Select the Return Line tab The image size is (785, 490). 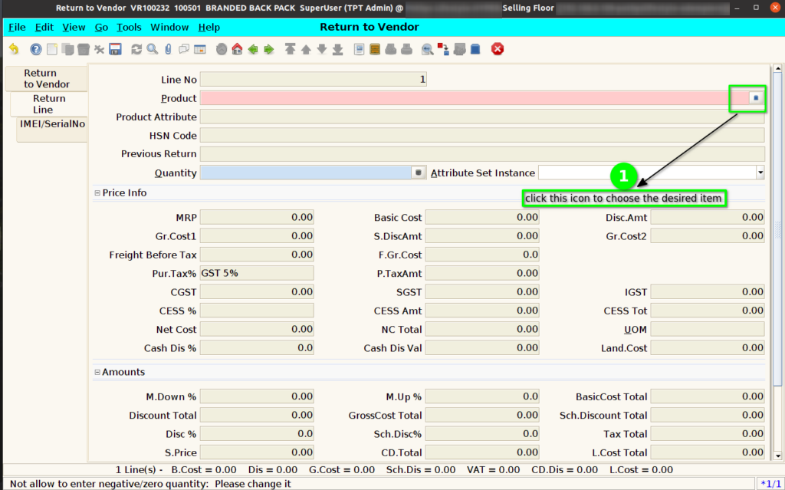point(49,104)
